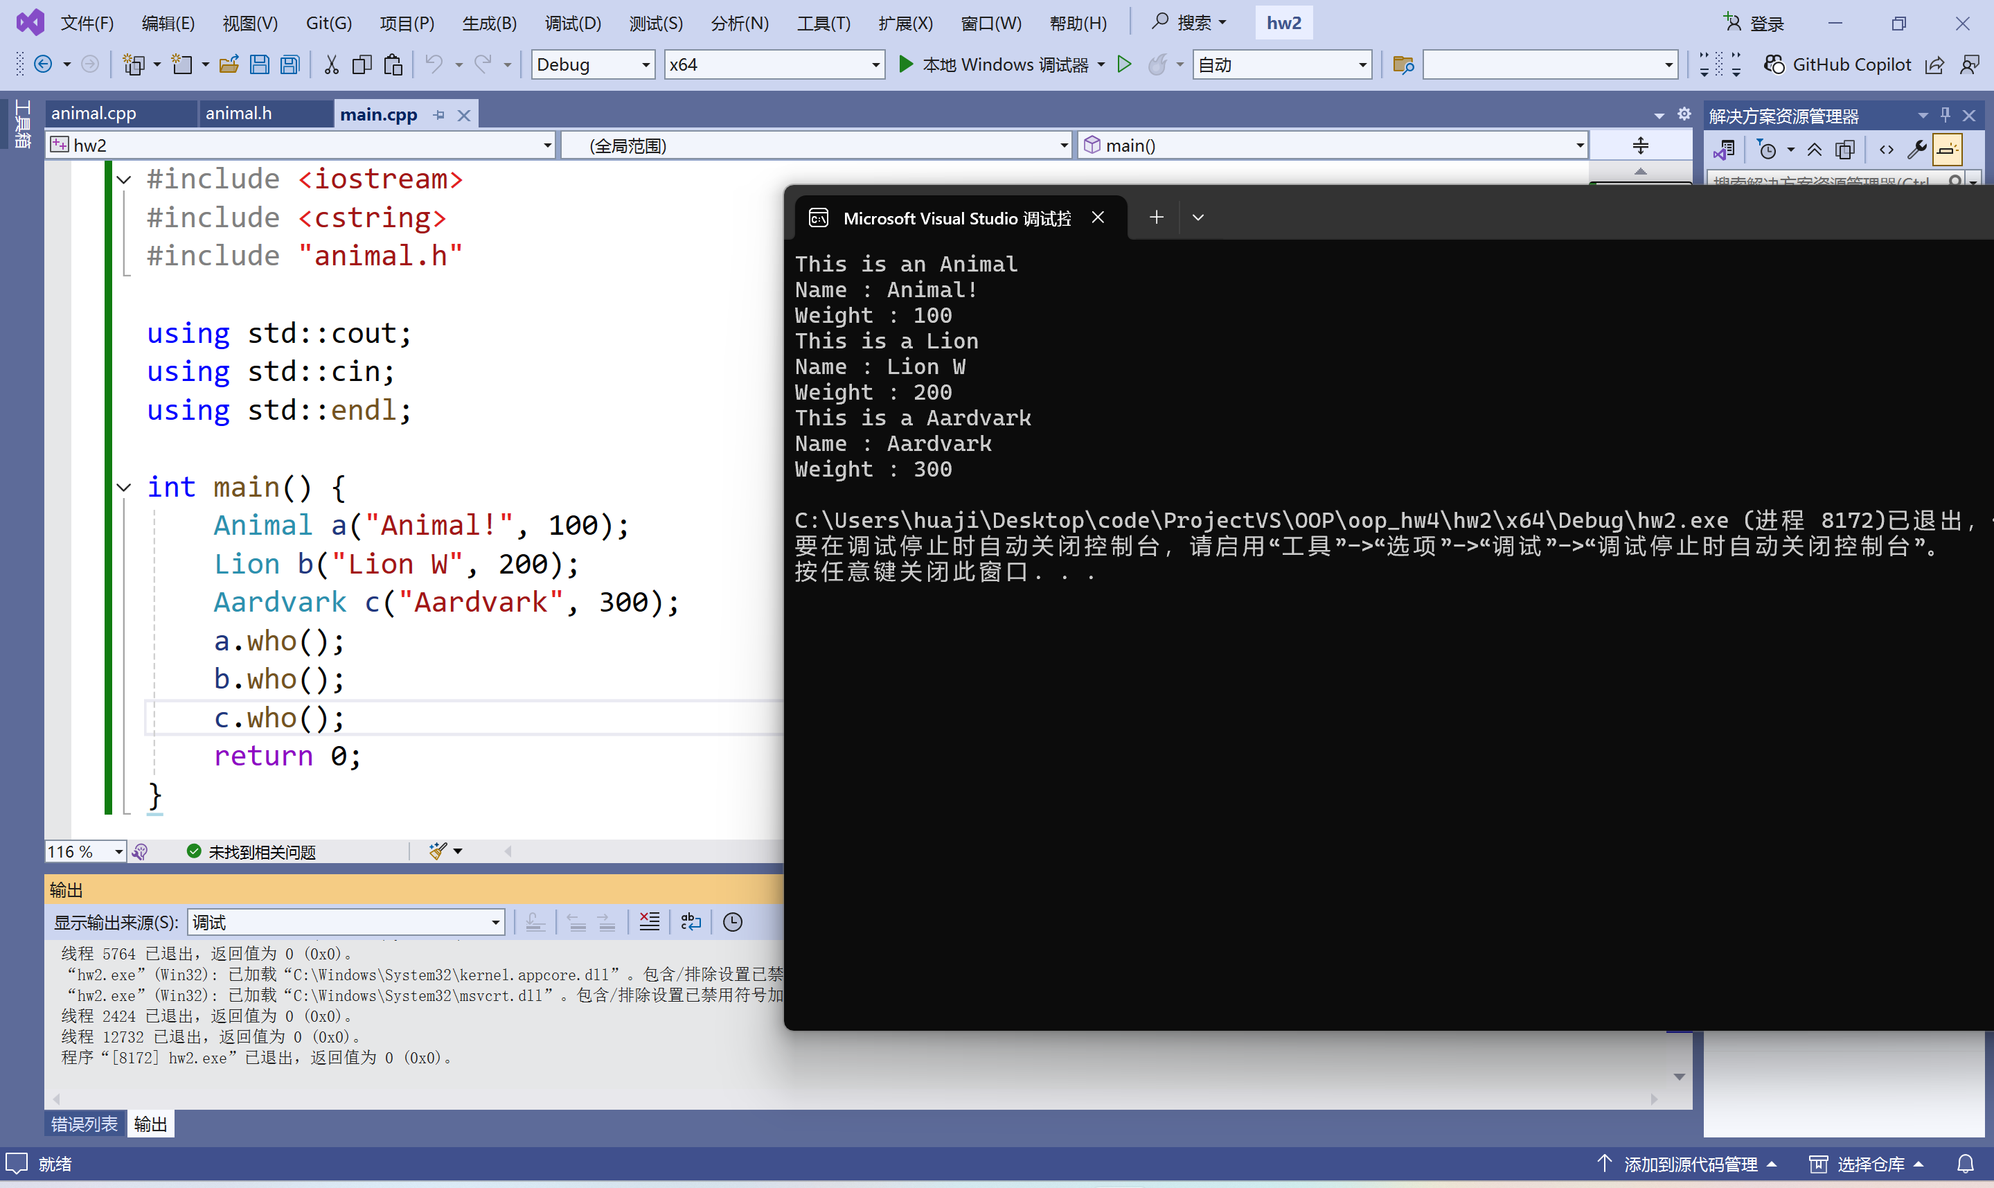
Task: Click the Cut scissors icon
Action: coord(331,65)
